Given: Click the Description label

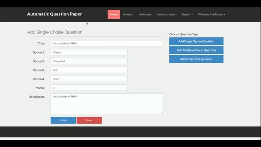Looking at the screenshot, I should tap(37, 97).
